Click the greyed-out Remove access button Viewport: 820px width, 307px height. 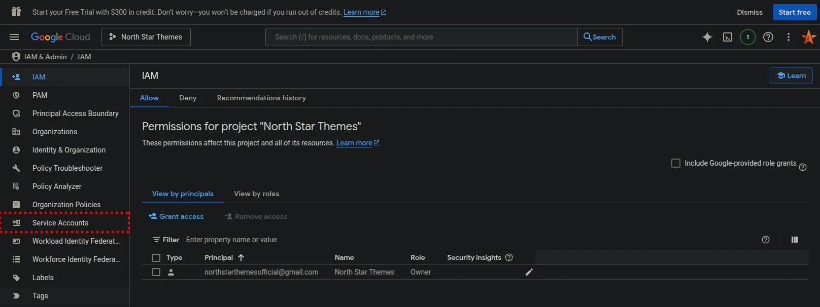(x=256, y=216)
